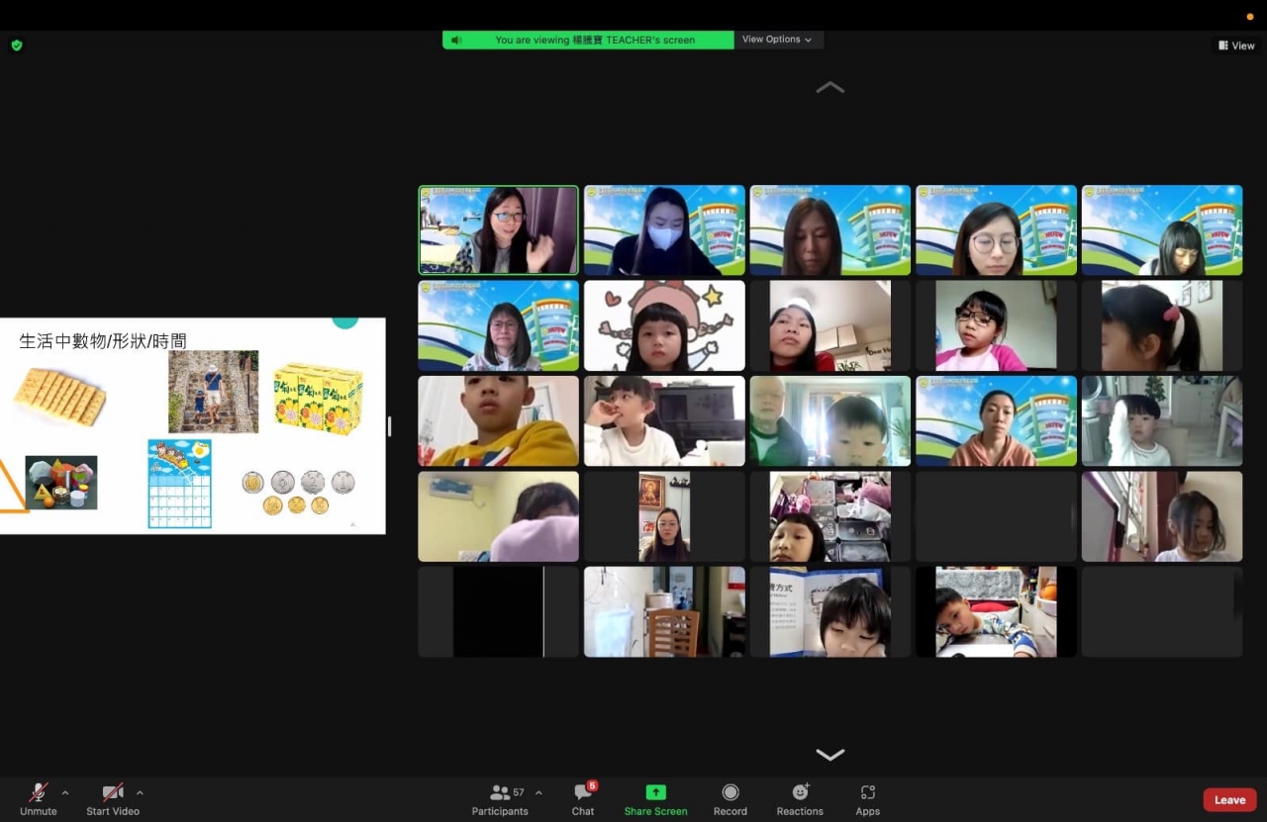Screen dimensions: 1267x822
Task: Click the divider handle beside the shared slide
Action: click(x=389, y=426)
